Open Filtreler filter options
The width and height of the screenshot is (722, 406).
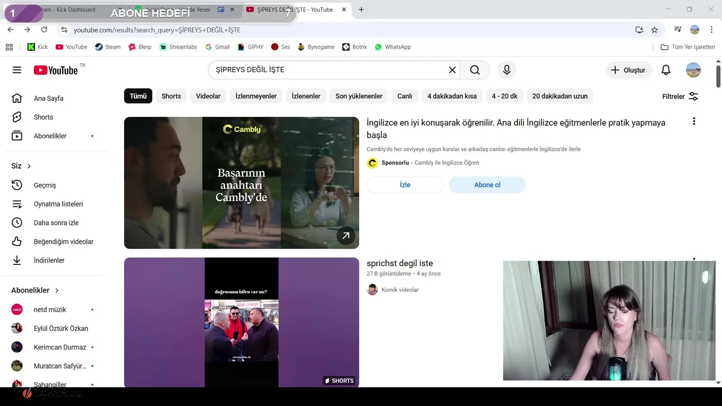(680, 96)
